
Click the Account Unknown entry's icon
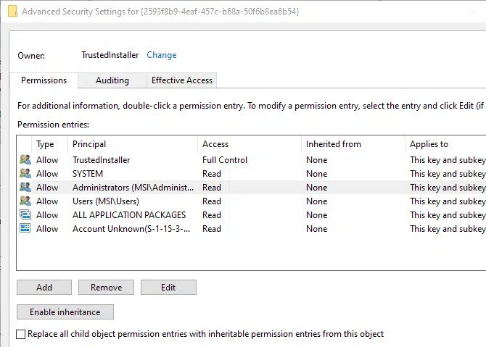[25, 228]
